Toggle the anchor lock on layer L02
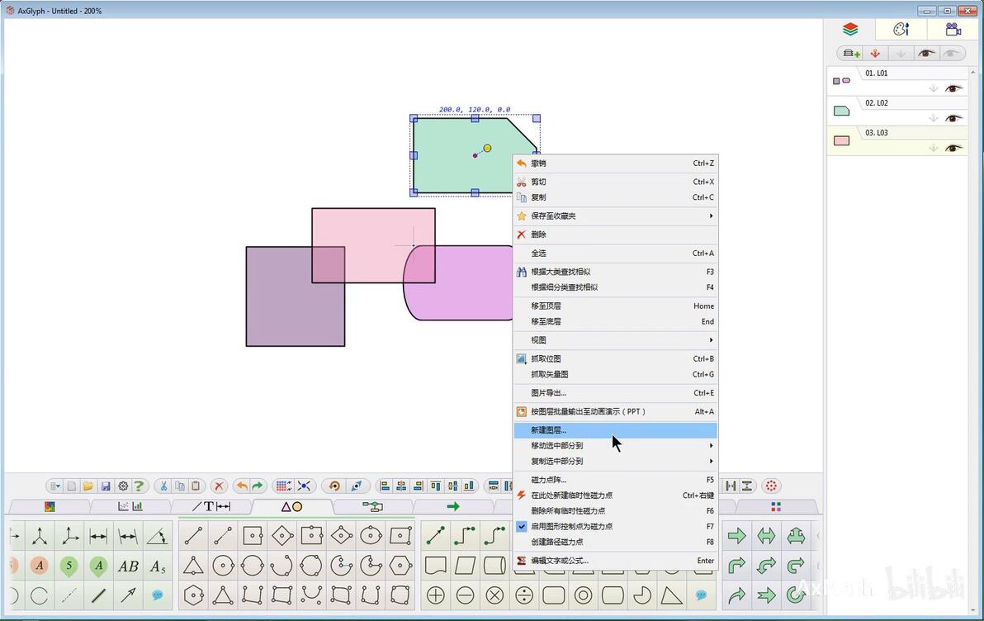The width and height of the screenshot is (984, 621). (934, 118)
